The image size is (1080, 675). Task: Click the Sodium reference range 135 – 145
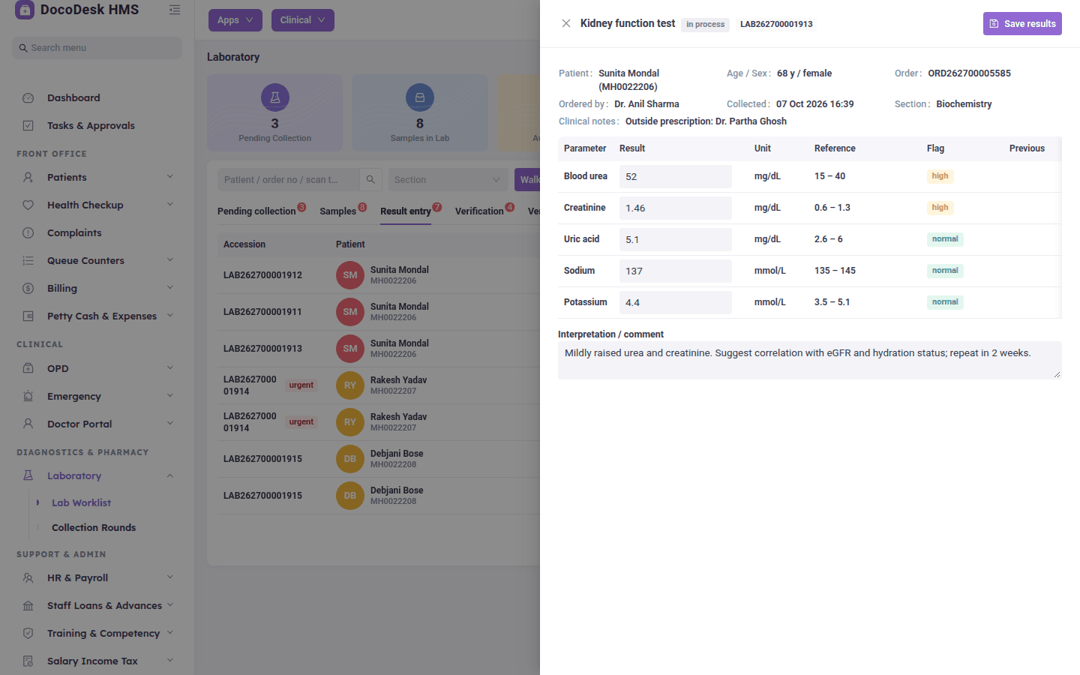click(835, 271)
